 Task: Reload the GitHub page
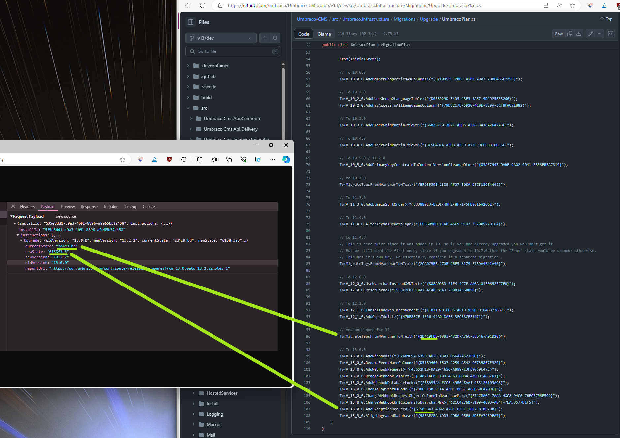pyautogui.click(x=203, y=5)
